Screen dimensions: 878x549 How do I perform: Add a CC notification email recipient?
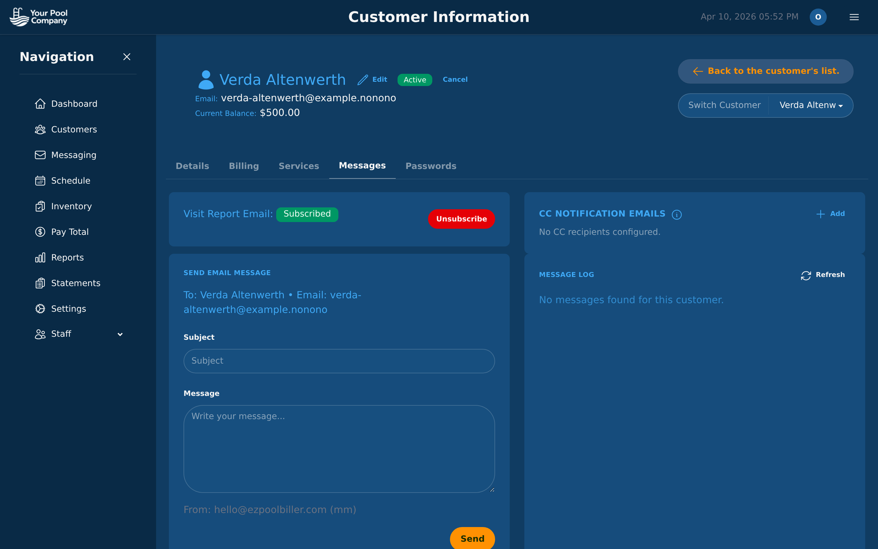pos(830,213)
